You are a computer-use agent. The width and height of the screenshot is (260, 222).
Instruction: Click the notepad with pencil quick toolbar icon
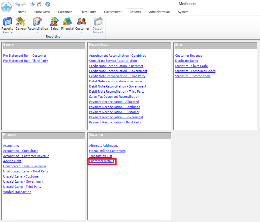point(33,4)
